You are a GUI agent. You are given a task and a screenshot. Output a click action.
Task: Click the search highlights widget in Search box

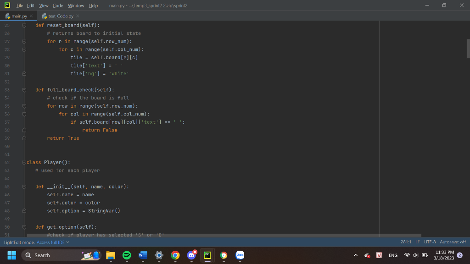90,255
